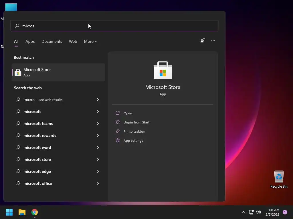Click the search magnifier icon in search box

coord(17,25)
